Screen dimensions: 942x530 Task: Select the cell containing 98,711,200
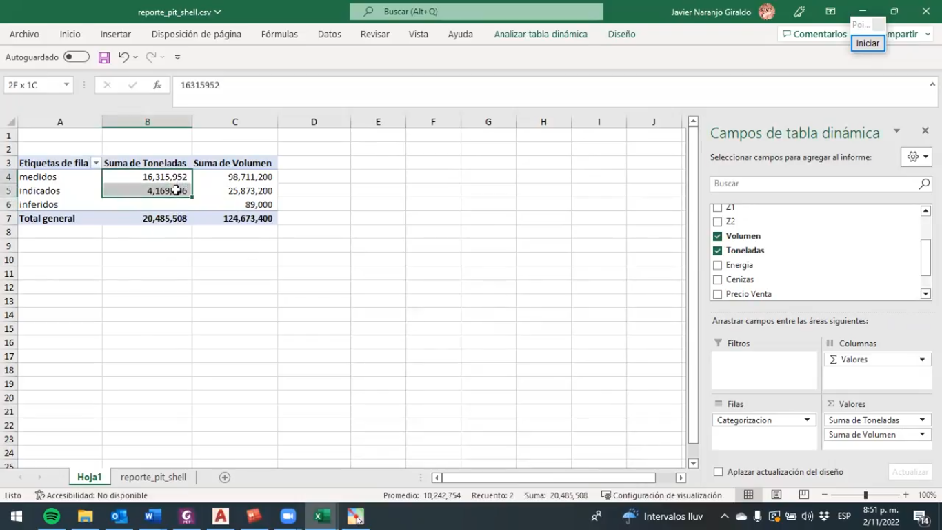pos(234,177)
